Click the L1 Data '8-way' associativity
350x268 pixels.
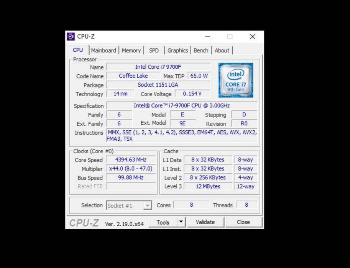(245, 159)
